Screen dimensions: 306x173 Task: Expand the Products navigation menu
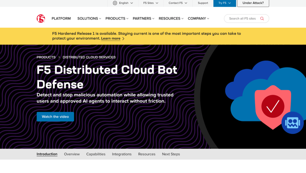tap(117, 18)
